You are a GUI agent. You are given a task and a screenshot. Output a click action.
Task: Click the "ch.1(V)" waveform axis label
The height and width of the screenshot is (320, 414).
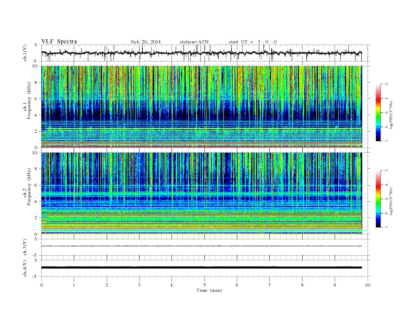click(25, 53)
